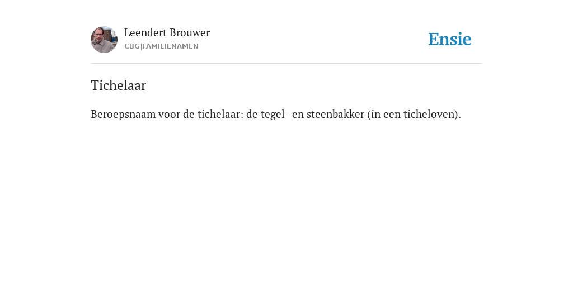Select the FAMILIENAMEN category label

pyautogui.click(x=170, y=46)
